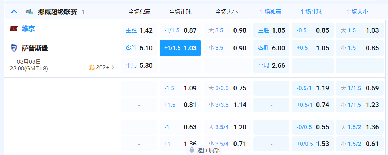Return to top with 返回顶部

coord(205,150)
